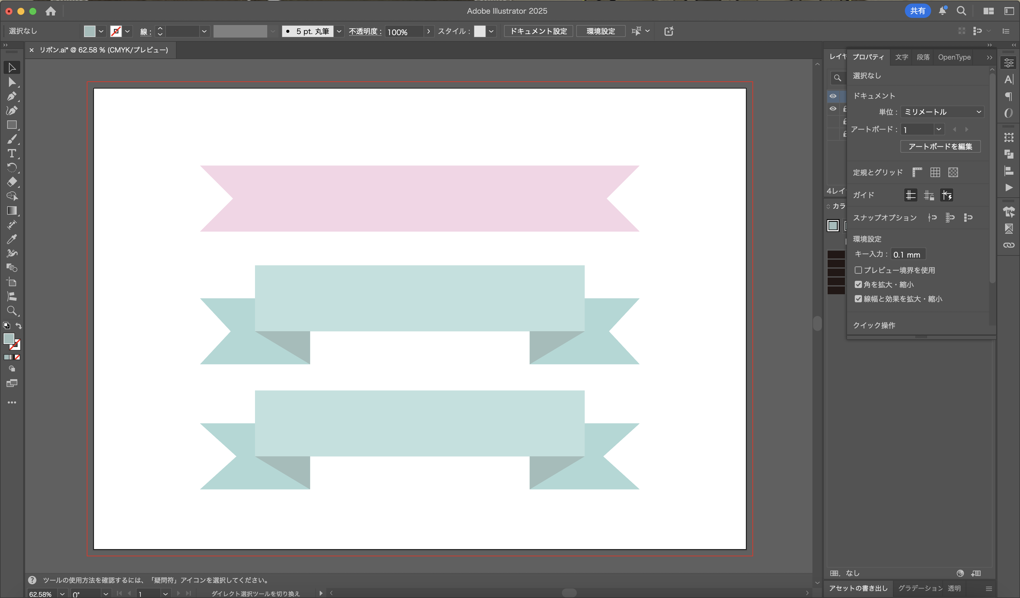The image size is (1020, 598).
Task: Show grid via ruler and grid icons
Action: (x=935, y=172)
